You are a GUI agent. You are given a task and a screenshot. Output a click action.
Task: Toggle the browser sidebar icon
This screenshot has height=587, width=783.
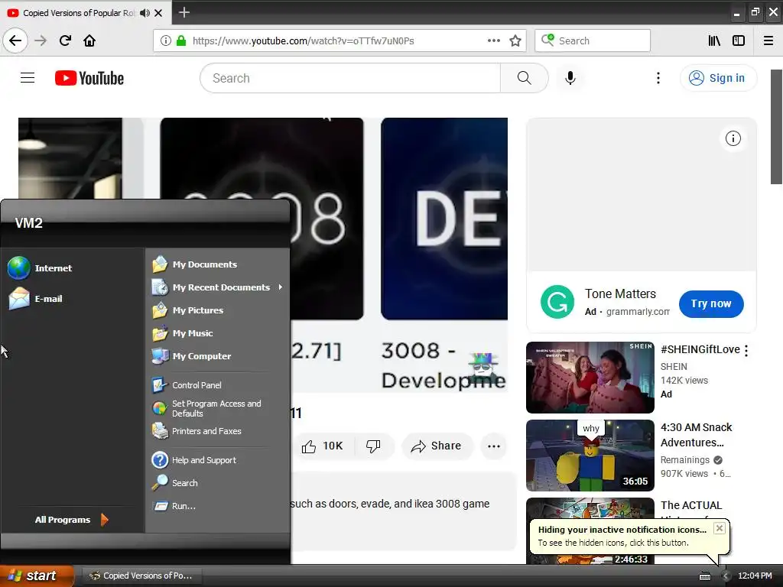[739, 41]
